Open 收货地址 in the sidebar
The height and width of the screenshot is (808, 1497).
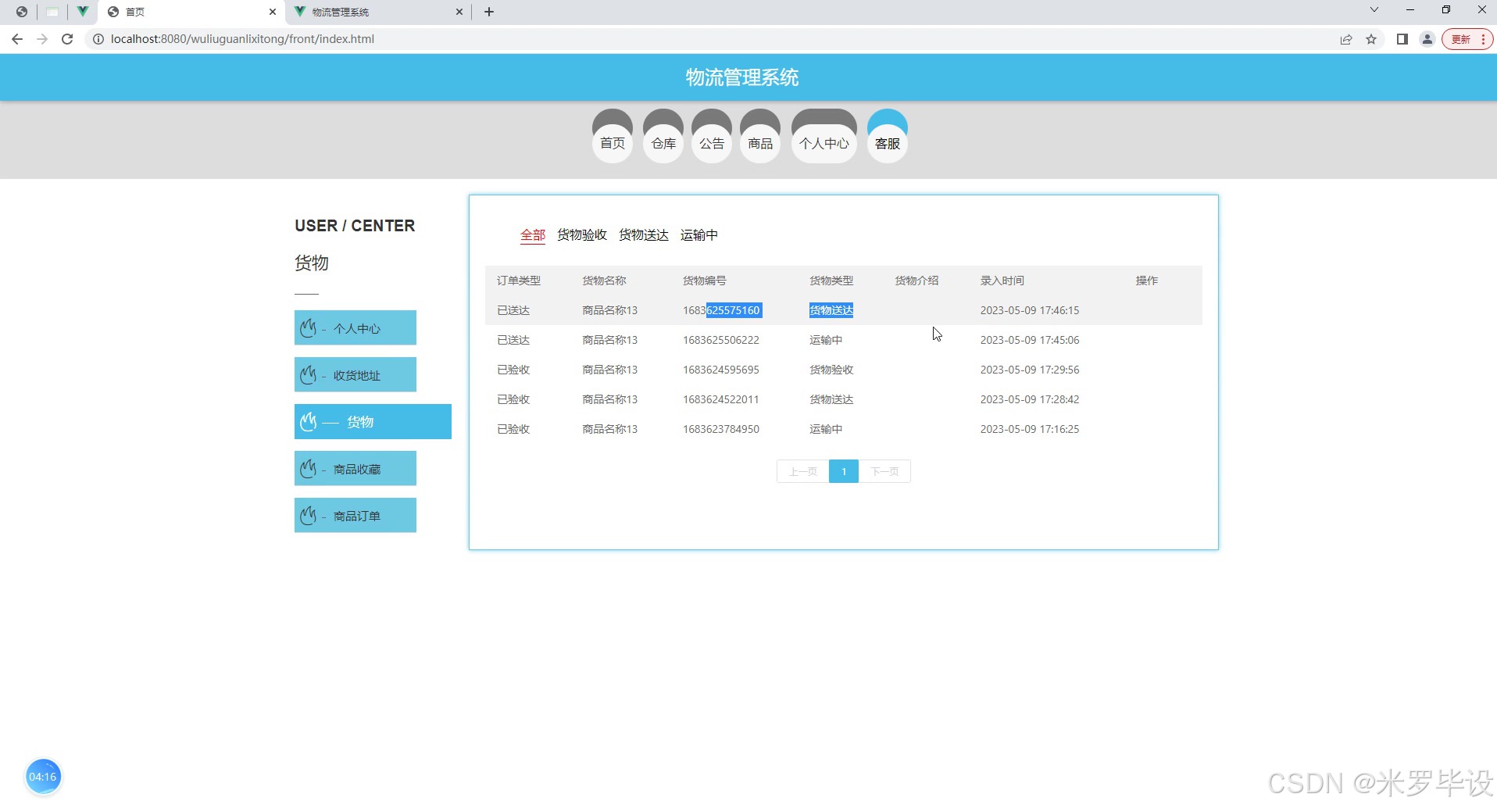(x=355, y=375)
